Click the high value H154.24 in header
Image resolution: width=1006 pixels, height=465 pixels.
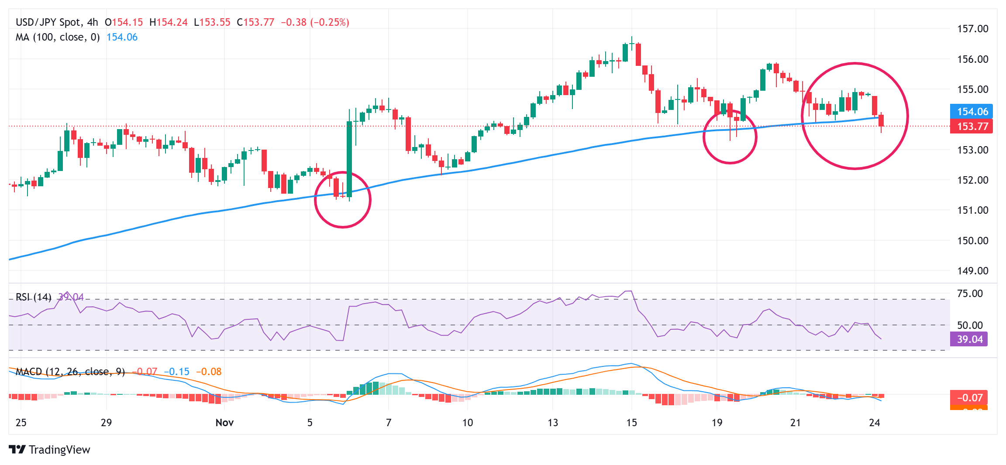click(168, 22)
